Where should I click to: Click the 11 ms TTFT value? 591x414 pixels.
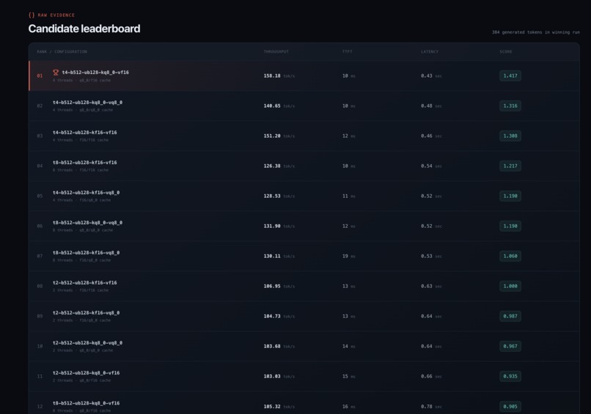348,196
